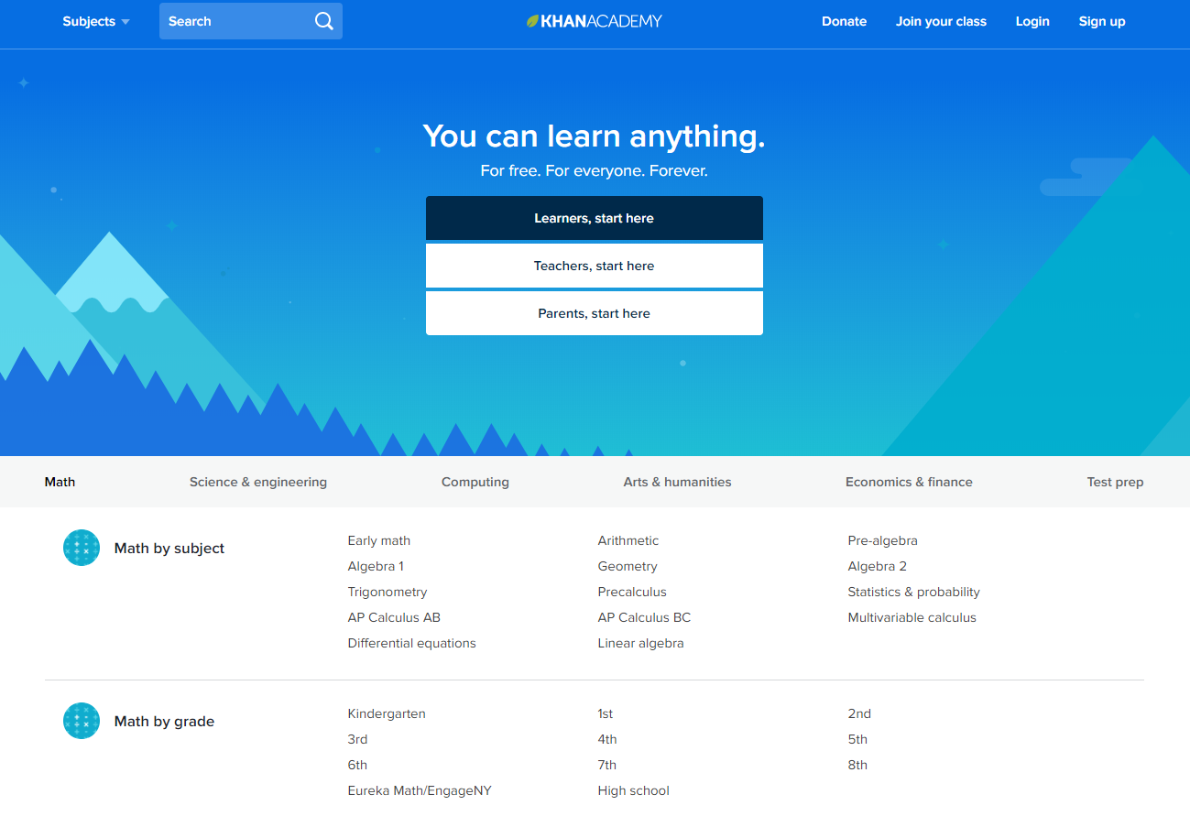Switch to the Test prep tab

(x=1115, y=482)
